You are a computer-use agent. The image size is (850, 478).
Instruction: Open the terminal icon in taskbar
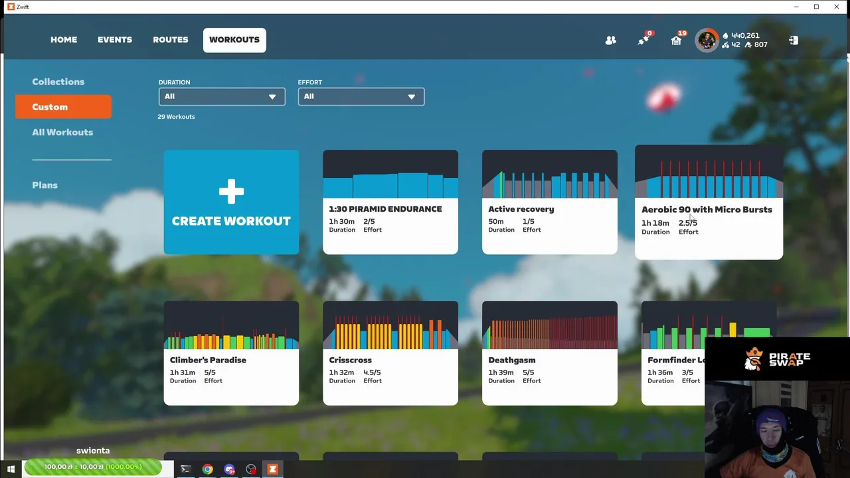[186, 469]
